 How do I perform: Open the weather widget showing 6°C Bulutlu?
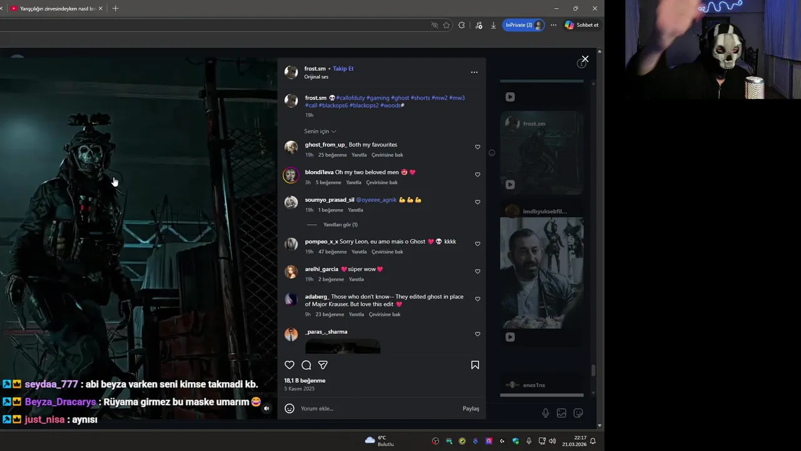tap(379, 441)
